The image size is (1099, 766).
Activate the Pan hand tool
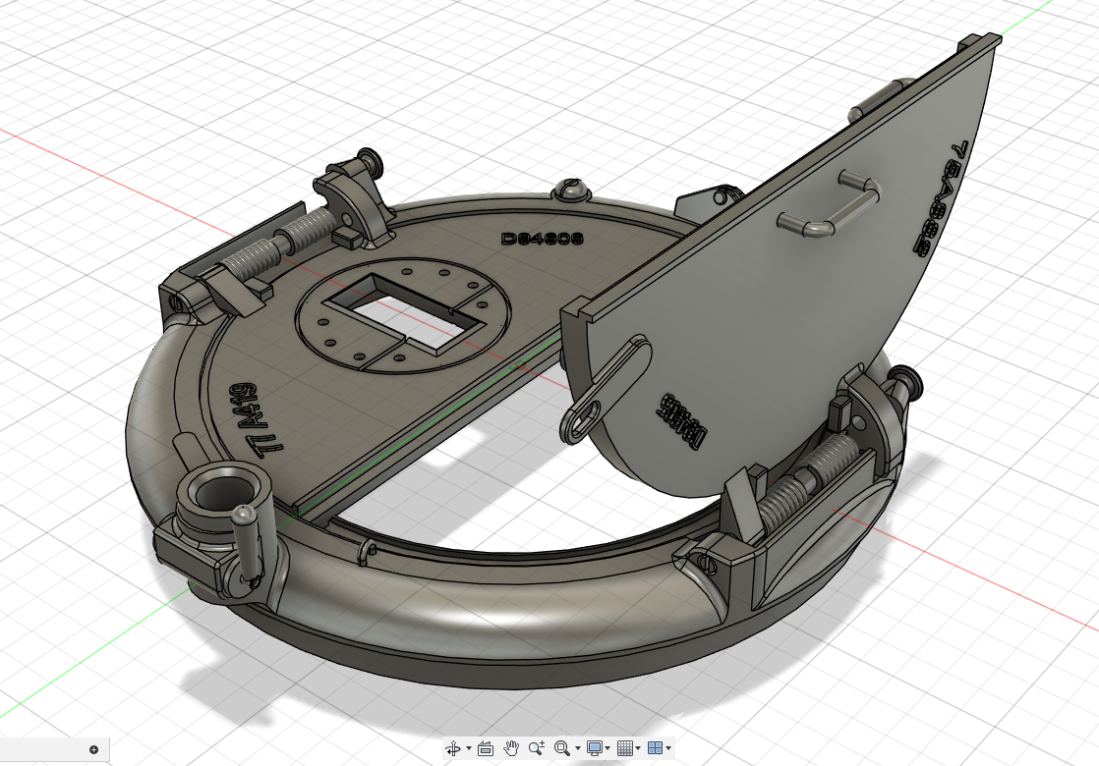(511, 748)
